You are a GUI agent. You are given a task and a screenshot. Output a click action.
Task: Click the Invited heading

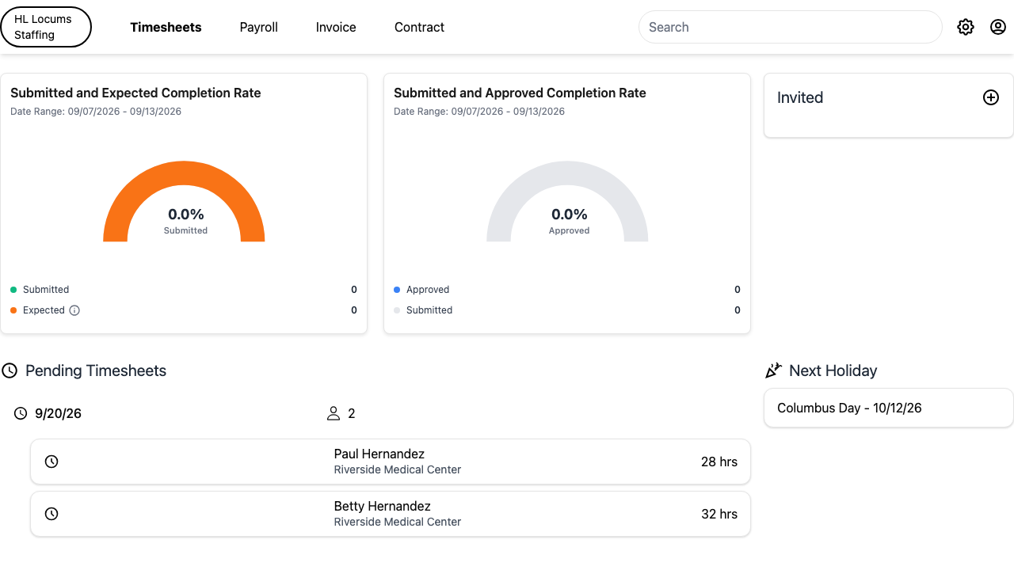800,97
